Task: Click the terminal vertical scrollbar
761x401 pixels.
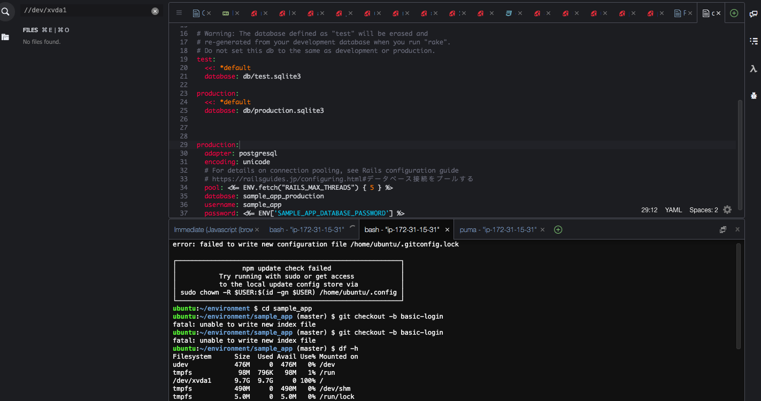Action: click(x=739, y=297)
